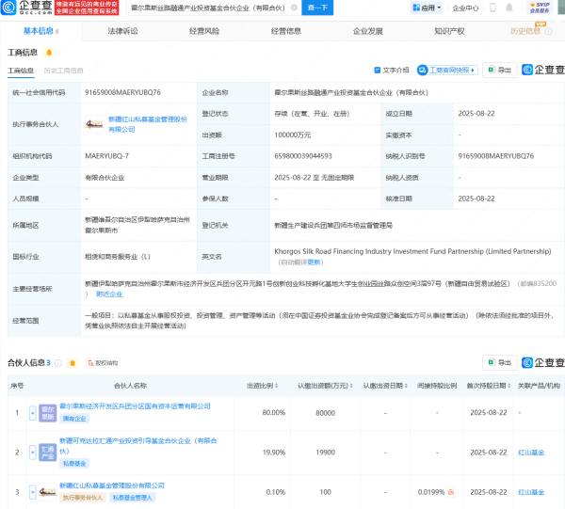Click the 0.0199% indirect shareholding info icon
Viewport: 565px width, 509px height.
[453, 491]
